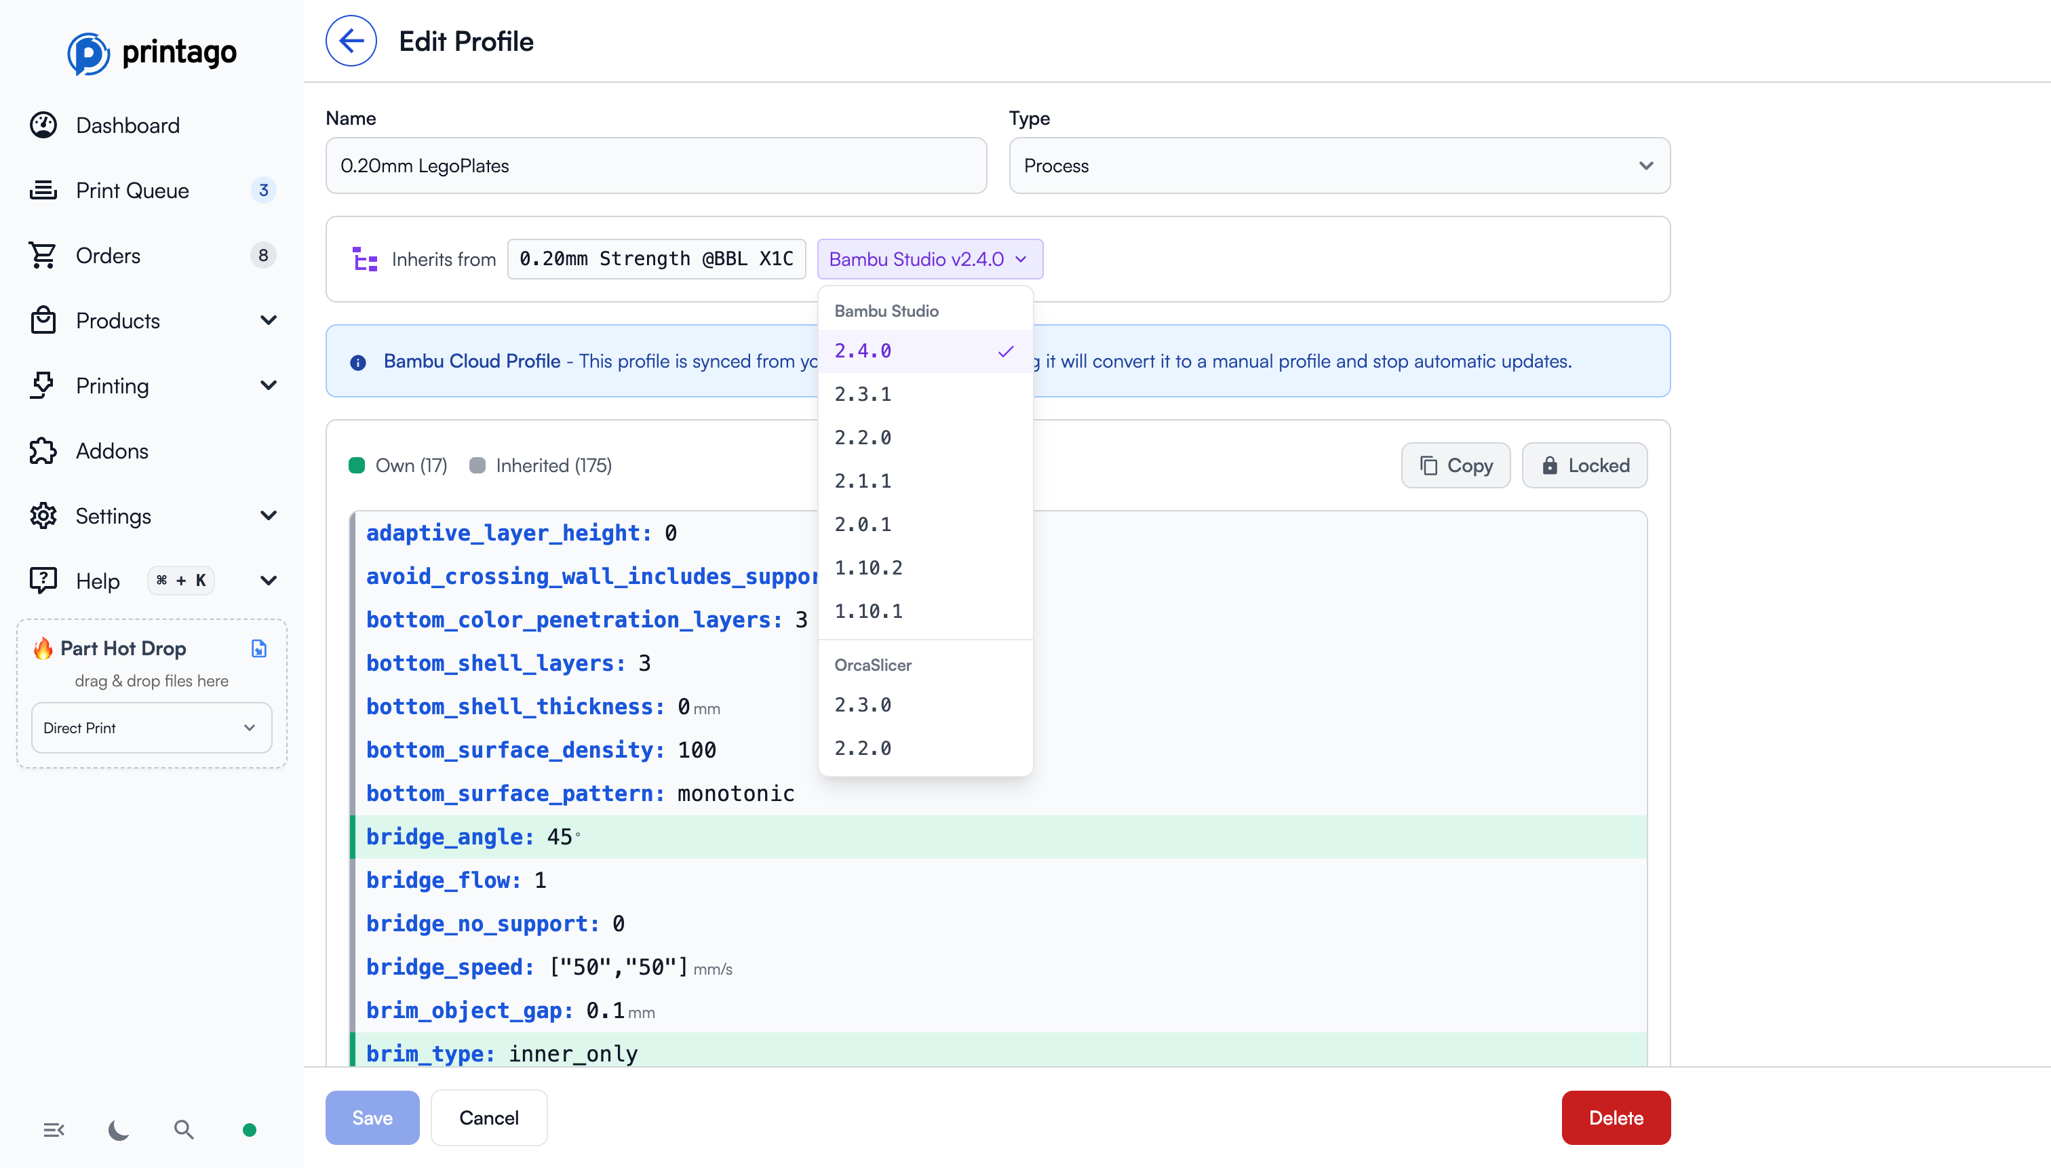The image size is (2051, 1168).
Task: Click the sidebar search magnifier icon
Action: click(184, 1129)
